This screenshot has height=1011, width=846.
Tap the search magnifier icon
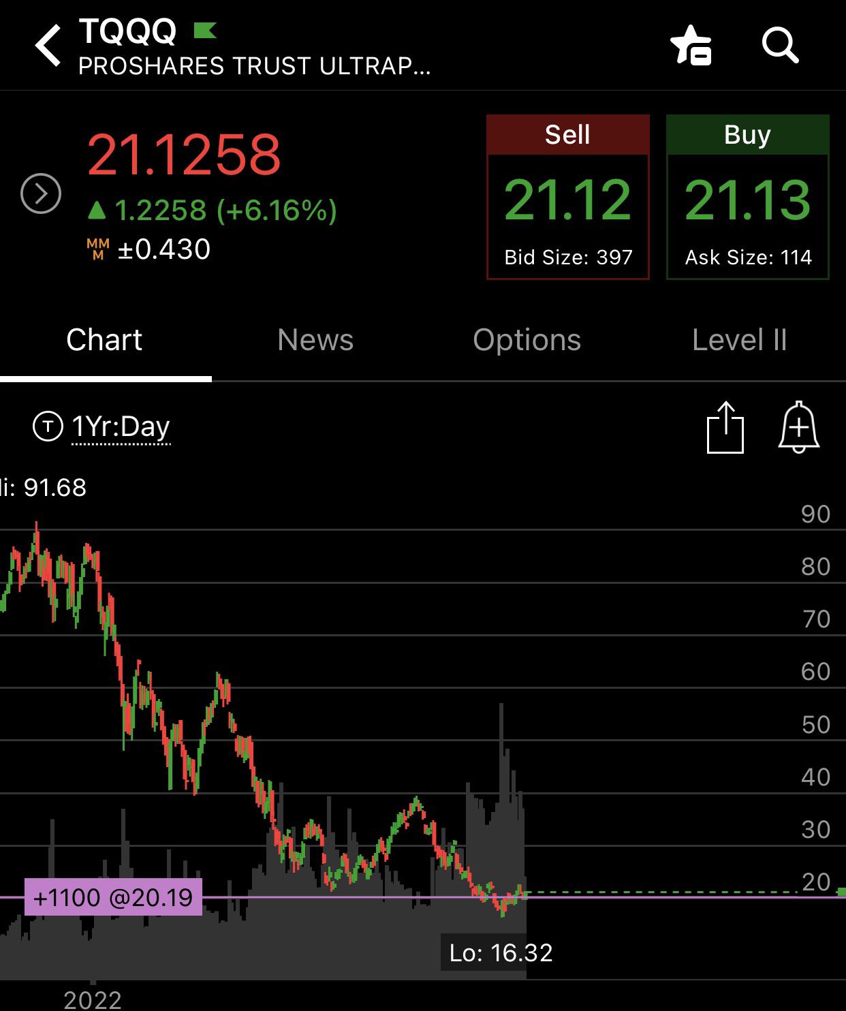[x=779, y=46]
